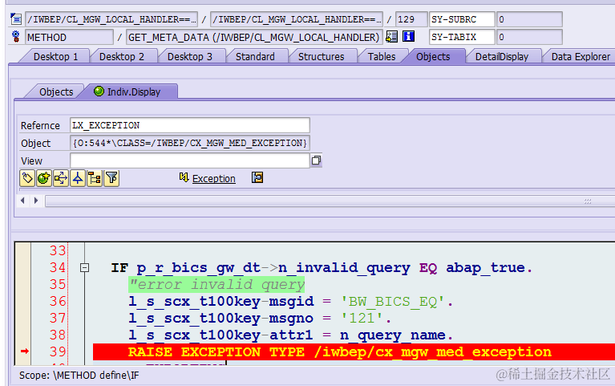Screen dimensions: 615x386
Task: Click the IF p_r_bics_gw_dt statement on line 34
Action: [322, 268]
